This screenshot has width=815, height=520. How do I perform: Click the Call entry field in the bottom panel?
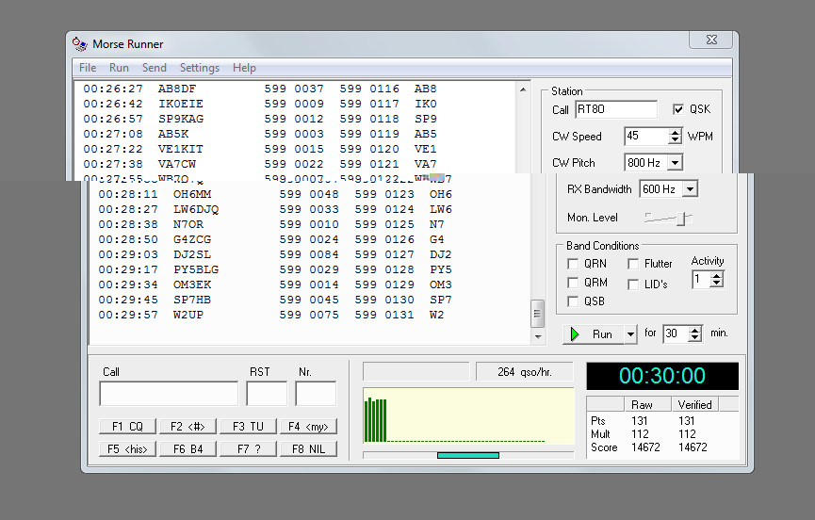[169, 394]
